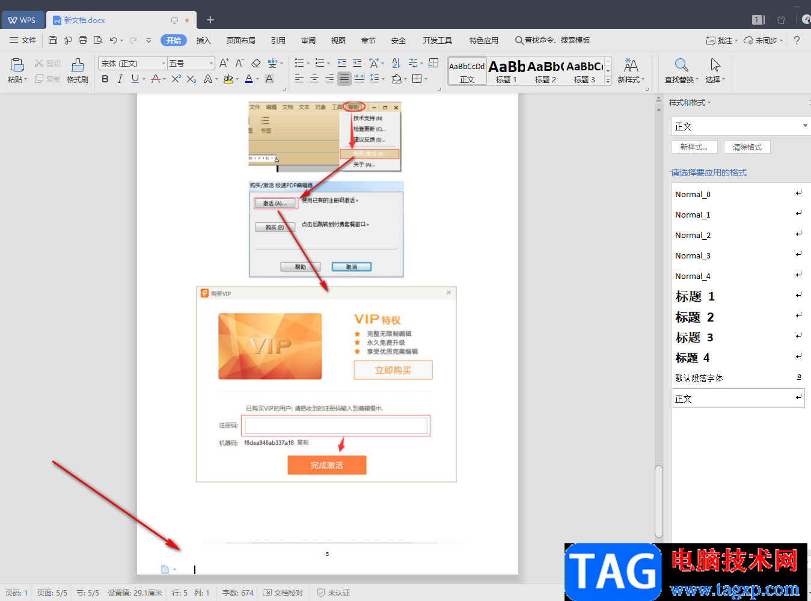Toggle Bold formatting
Image resolution: width=811 pixels, height=601 pixels.
pos(105,79)
